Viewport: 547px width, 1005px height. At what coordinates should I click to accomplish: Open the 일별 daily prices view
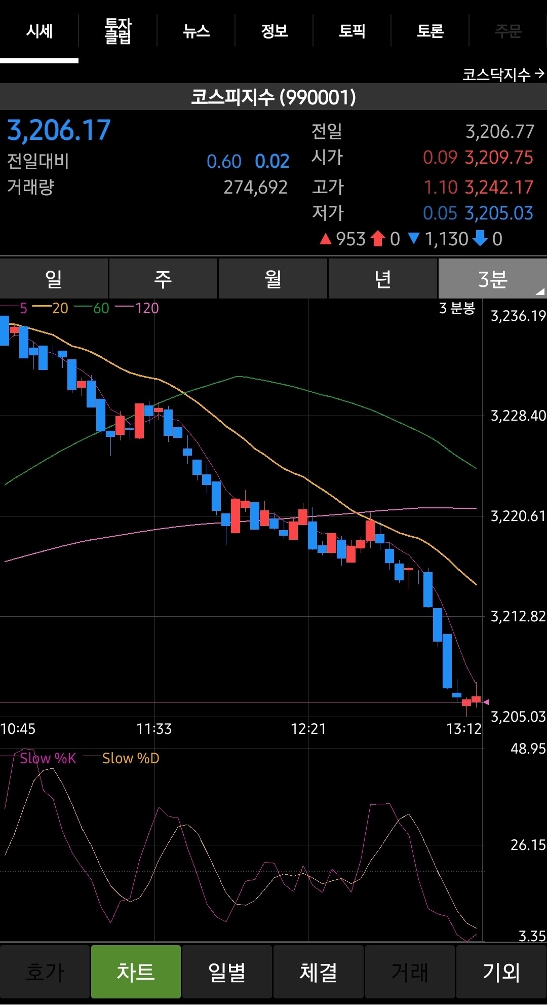point(227,972)
